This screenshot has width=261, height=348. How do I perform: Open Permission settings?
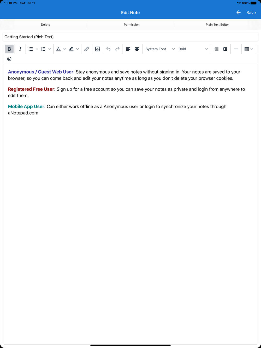pyautogui.click(x=132, y=25)
